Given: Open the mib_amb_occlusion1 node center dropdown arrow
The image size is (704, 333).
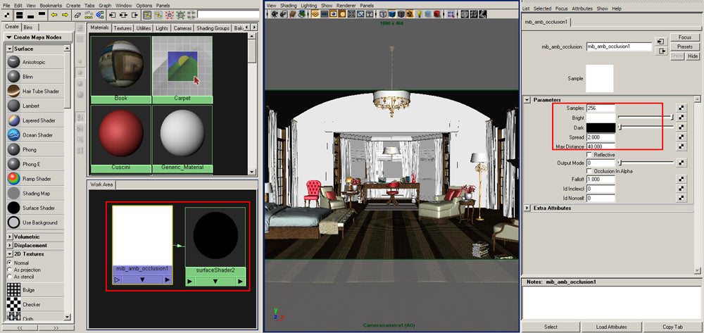Looking at the screenshot, I should click(x=142, y=279).
